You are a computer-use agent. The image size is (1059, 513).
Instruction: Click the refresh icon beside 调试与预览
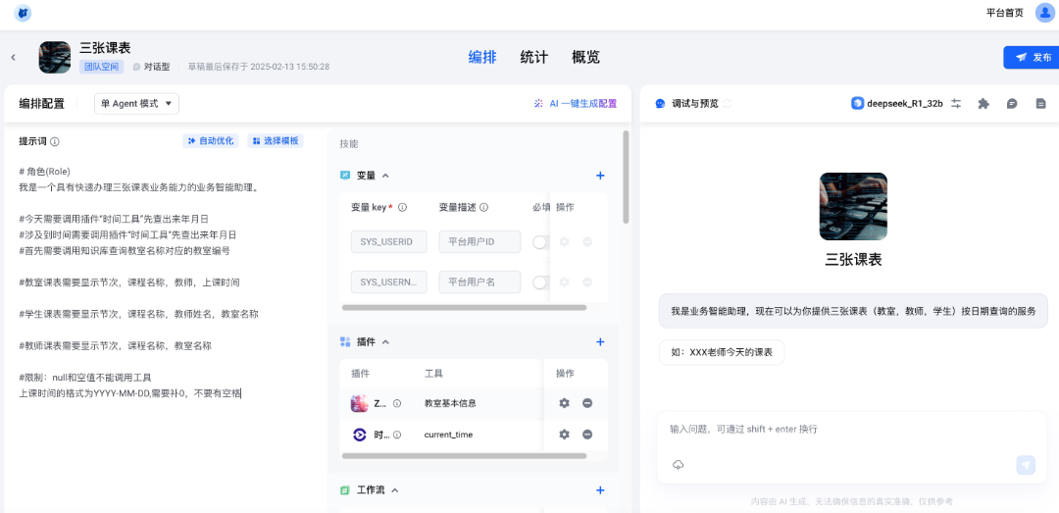728,103
